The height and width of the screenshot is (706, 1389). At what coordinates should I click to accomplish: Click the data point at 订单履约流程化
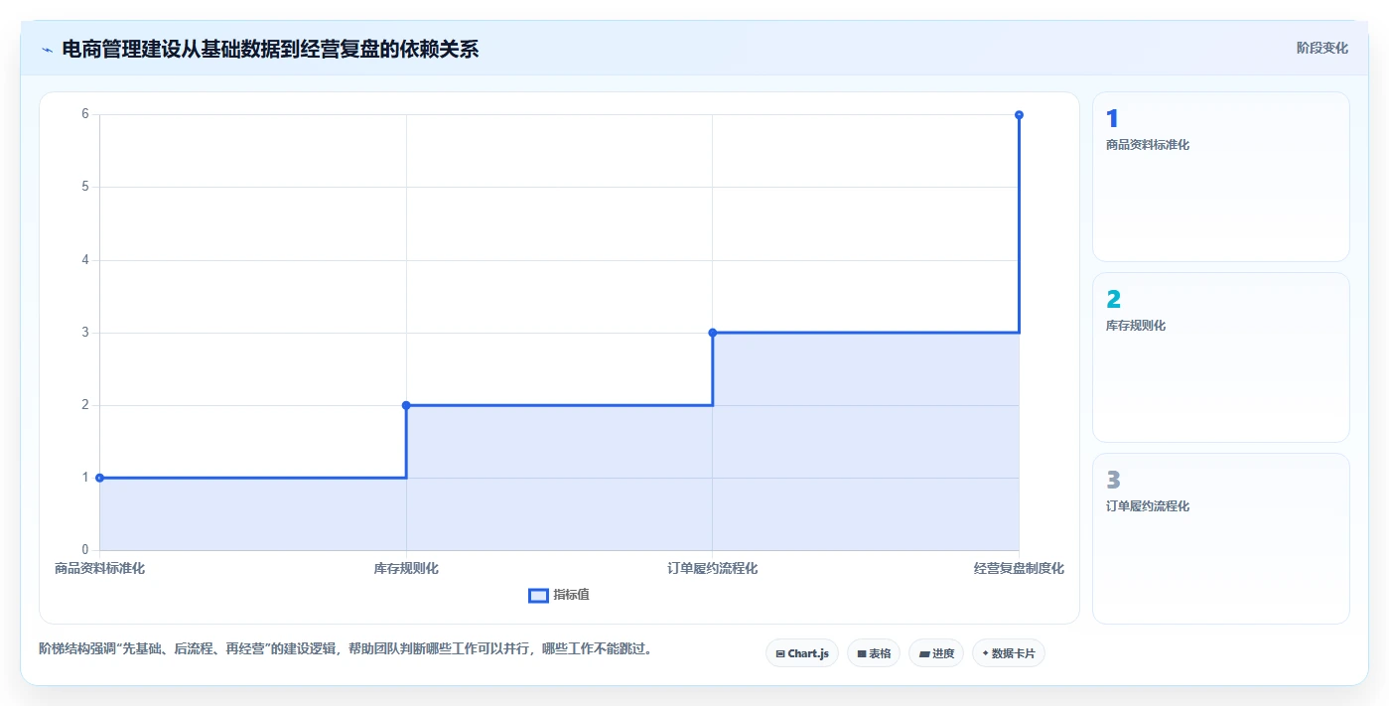click(x=713, y=333)
